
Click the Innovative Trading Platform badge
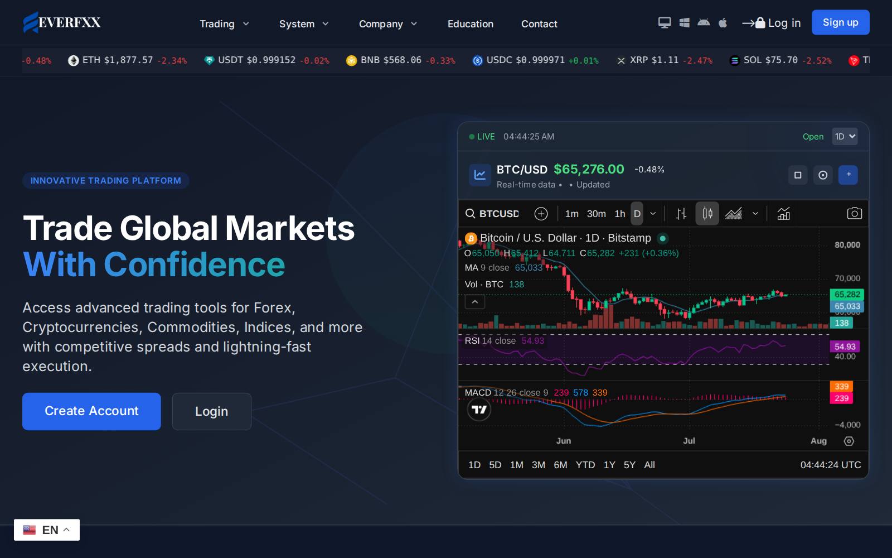[x=106, y=181]
